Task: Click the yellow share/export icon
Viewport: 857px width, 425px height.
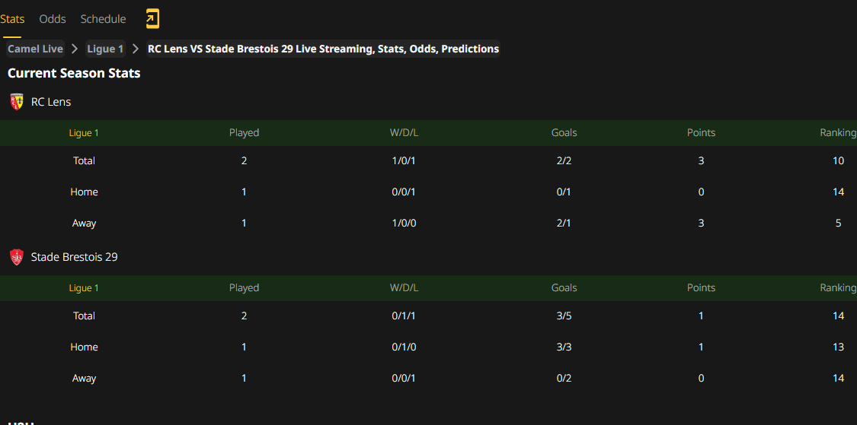Action: (x=152, y=19)
